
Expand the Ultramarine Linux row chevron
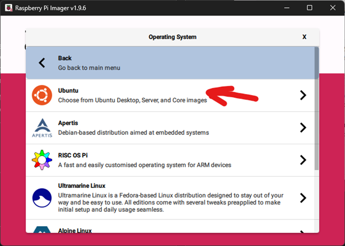tap(303, 198)
